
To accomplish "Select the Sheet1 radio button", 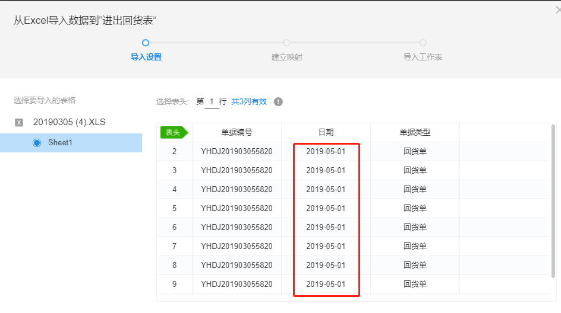I will (37, 143).
